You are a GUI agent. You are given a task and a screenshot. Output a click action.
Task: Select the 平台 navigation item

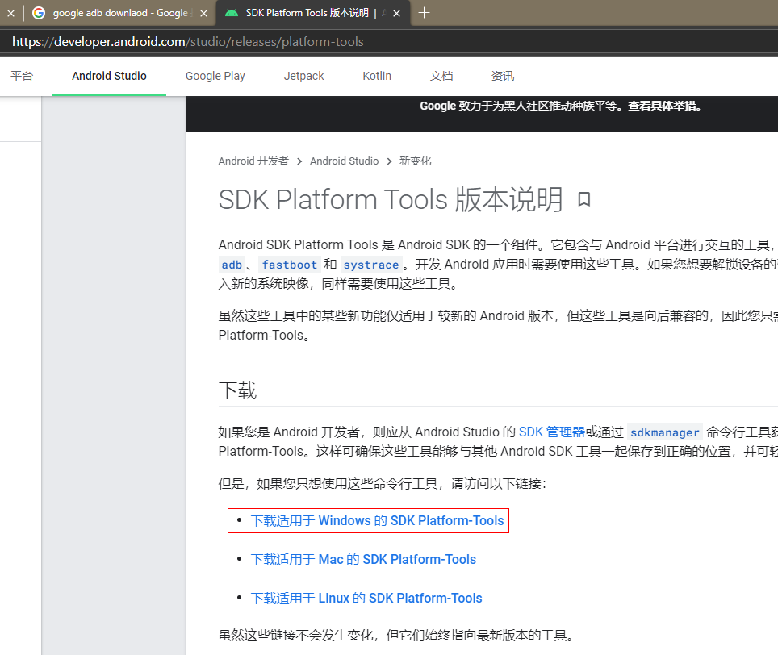tap(22, 76)
